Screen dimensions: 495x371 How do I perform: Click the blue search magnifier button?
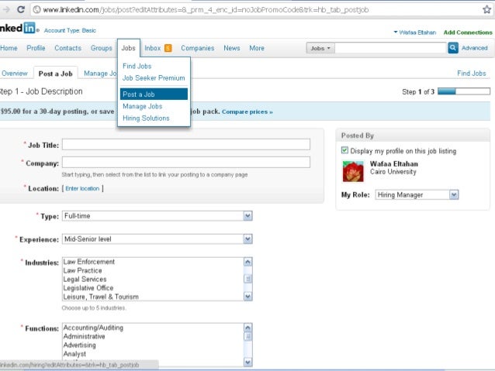[x=452, y=48]
